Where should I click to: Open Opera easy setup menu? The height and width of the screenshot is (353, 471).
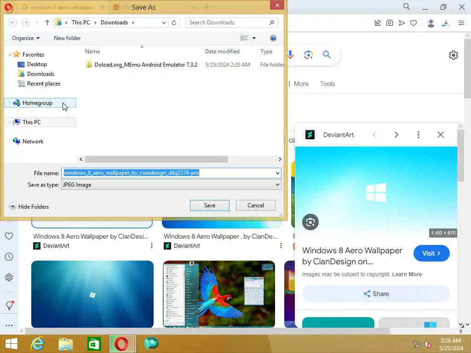tap(461, 23)
